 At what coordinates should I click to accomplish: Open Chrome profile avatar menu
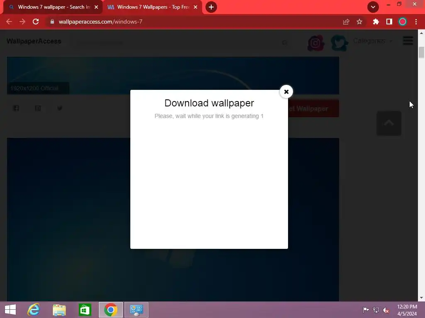click(403, 22)
